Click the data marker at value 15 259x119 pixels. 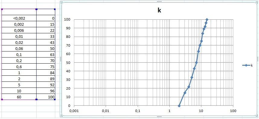click(185, 93)
